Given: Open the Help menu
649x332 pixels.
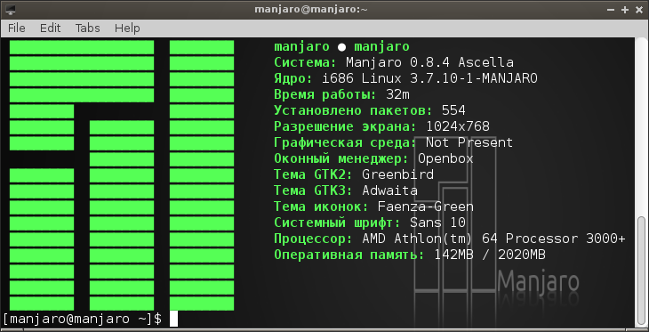Looking at the screenshot, I should (127, 28).
